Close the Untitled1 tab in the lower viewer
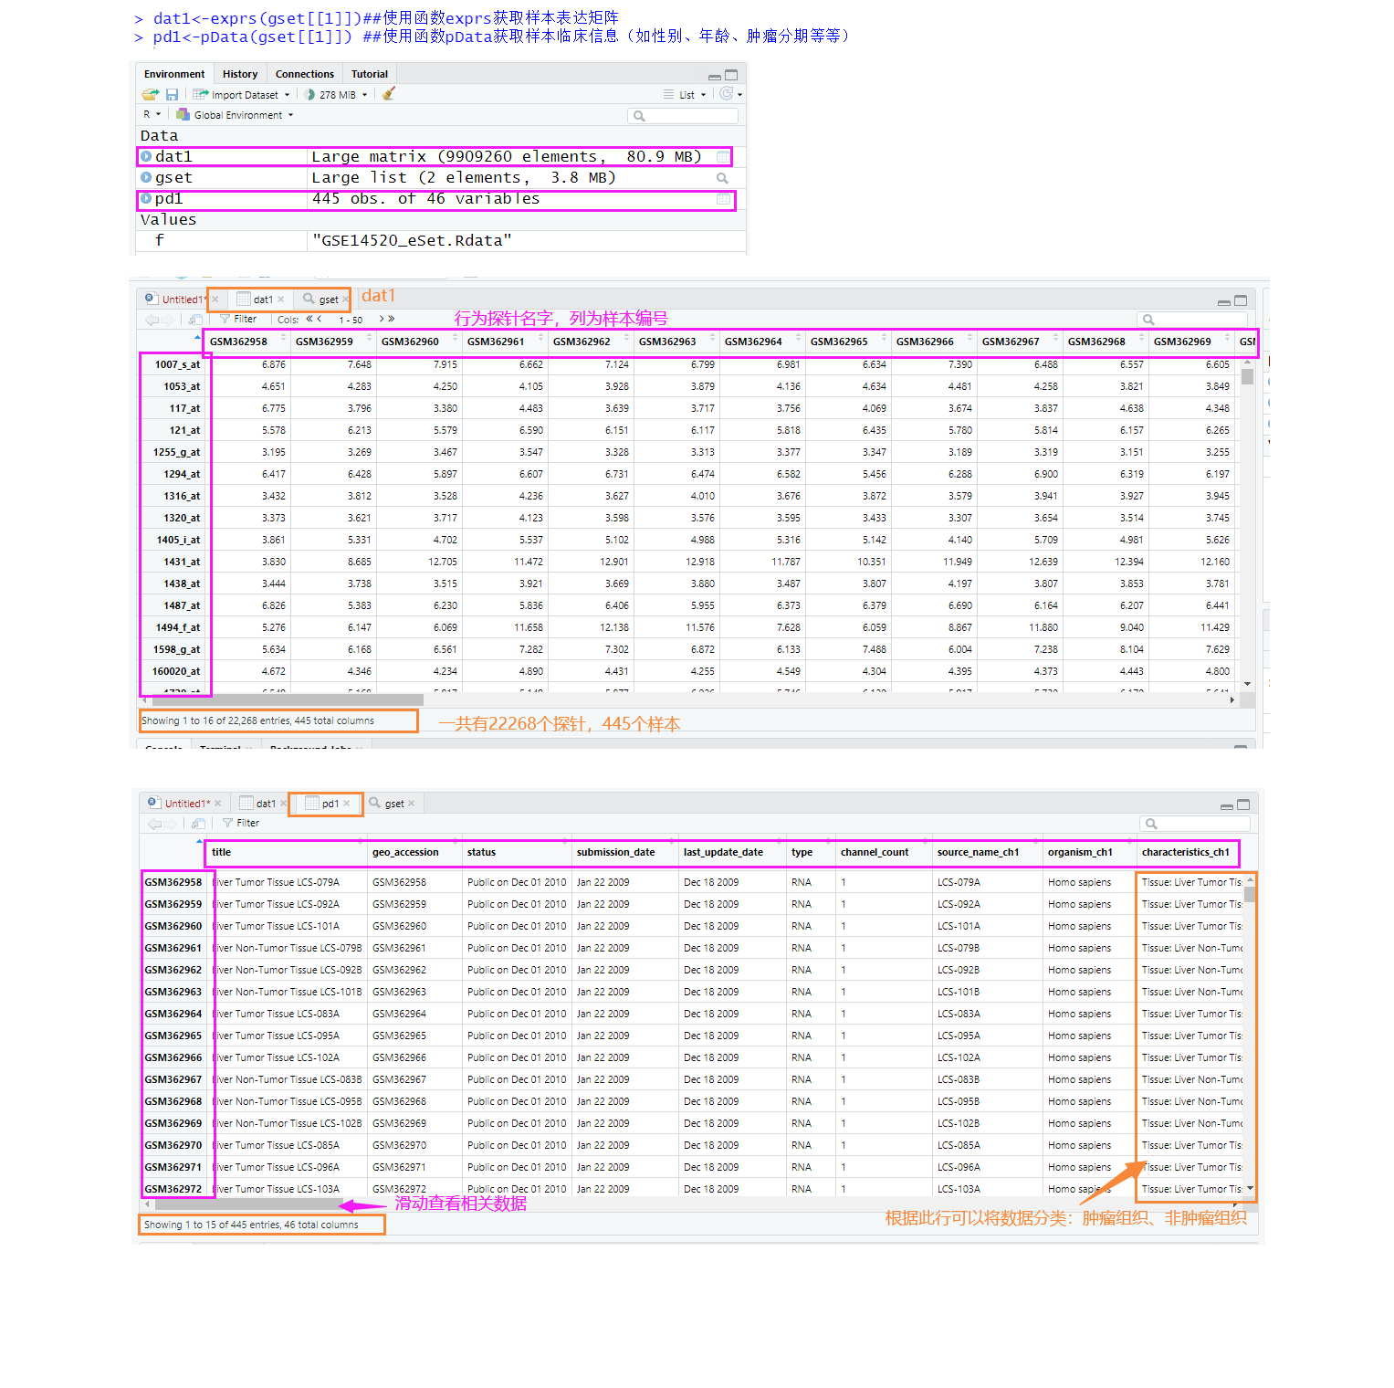The height and width of the screenshot is (1388, 1394). pos(217,804)
